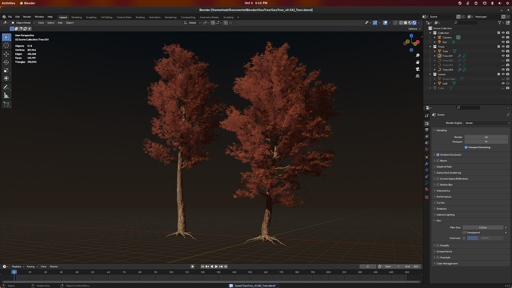Image resolution: width=512 pixels, height=288 pixels.
Task: Open the Modifiers properties tab wrench
Action: click(427, 164)
